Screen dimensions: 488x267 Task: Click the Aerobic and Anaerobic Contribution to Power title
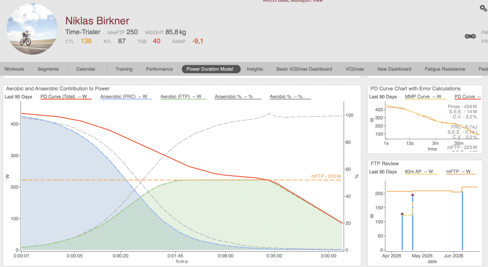[x=58, y=89]
